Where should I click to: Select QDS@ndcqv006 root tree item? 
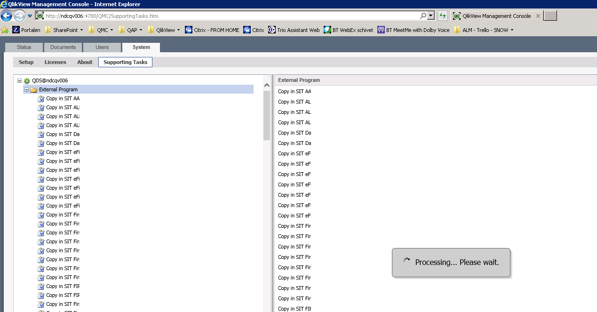[50, 80]
